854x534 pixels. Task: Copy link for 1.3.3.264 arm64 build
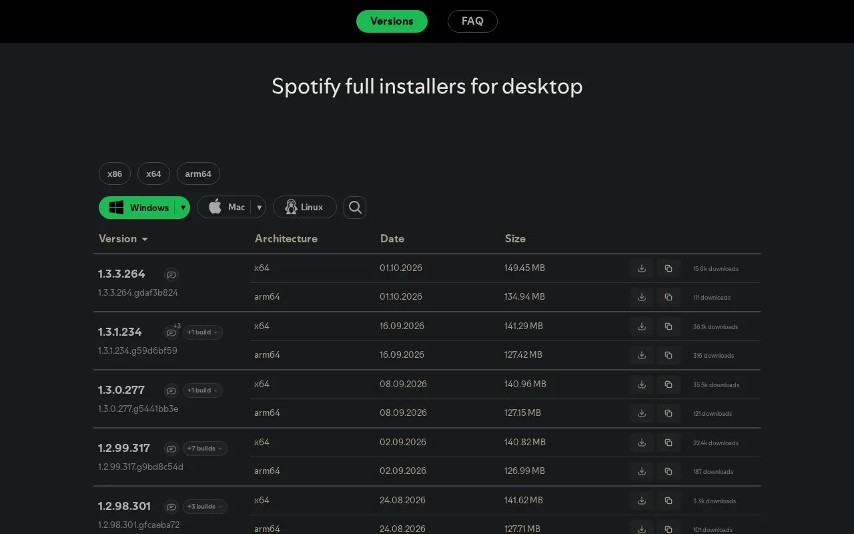(x=669, y=297)
